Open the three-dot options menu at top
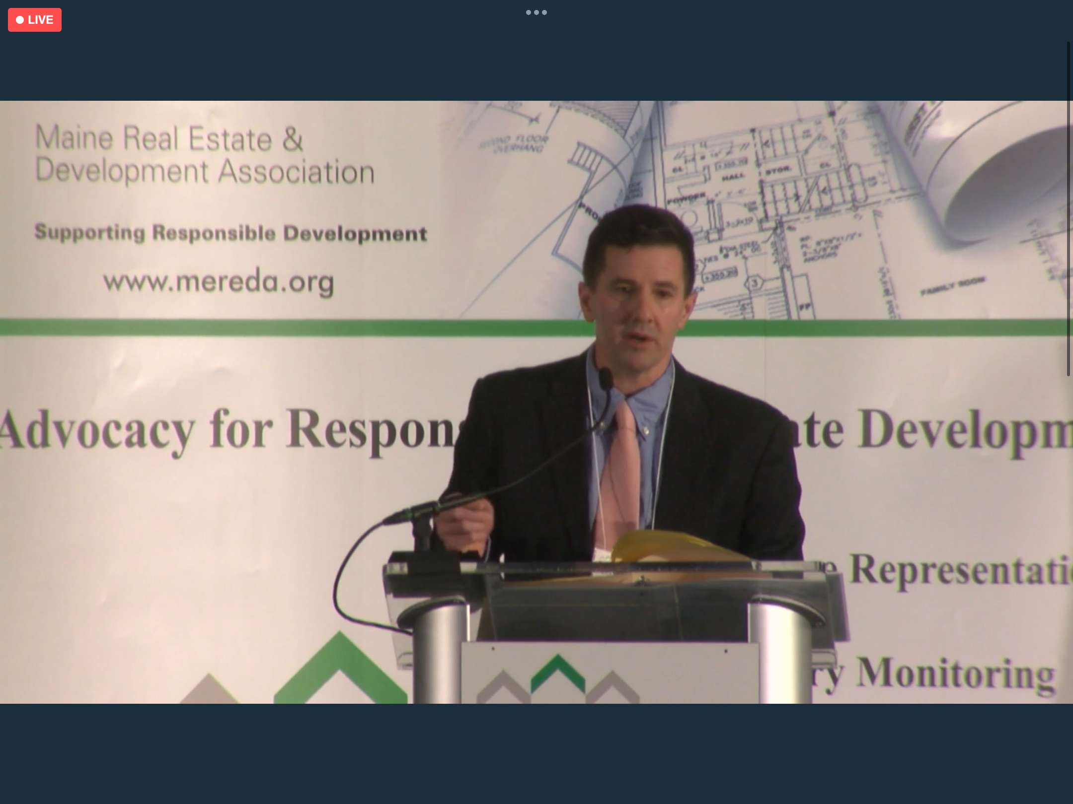This screenshot has height=804, width=1073. pyautogui.click(x=536, y=12)
